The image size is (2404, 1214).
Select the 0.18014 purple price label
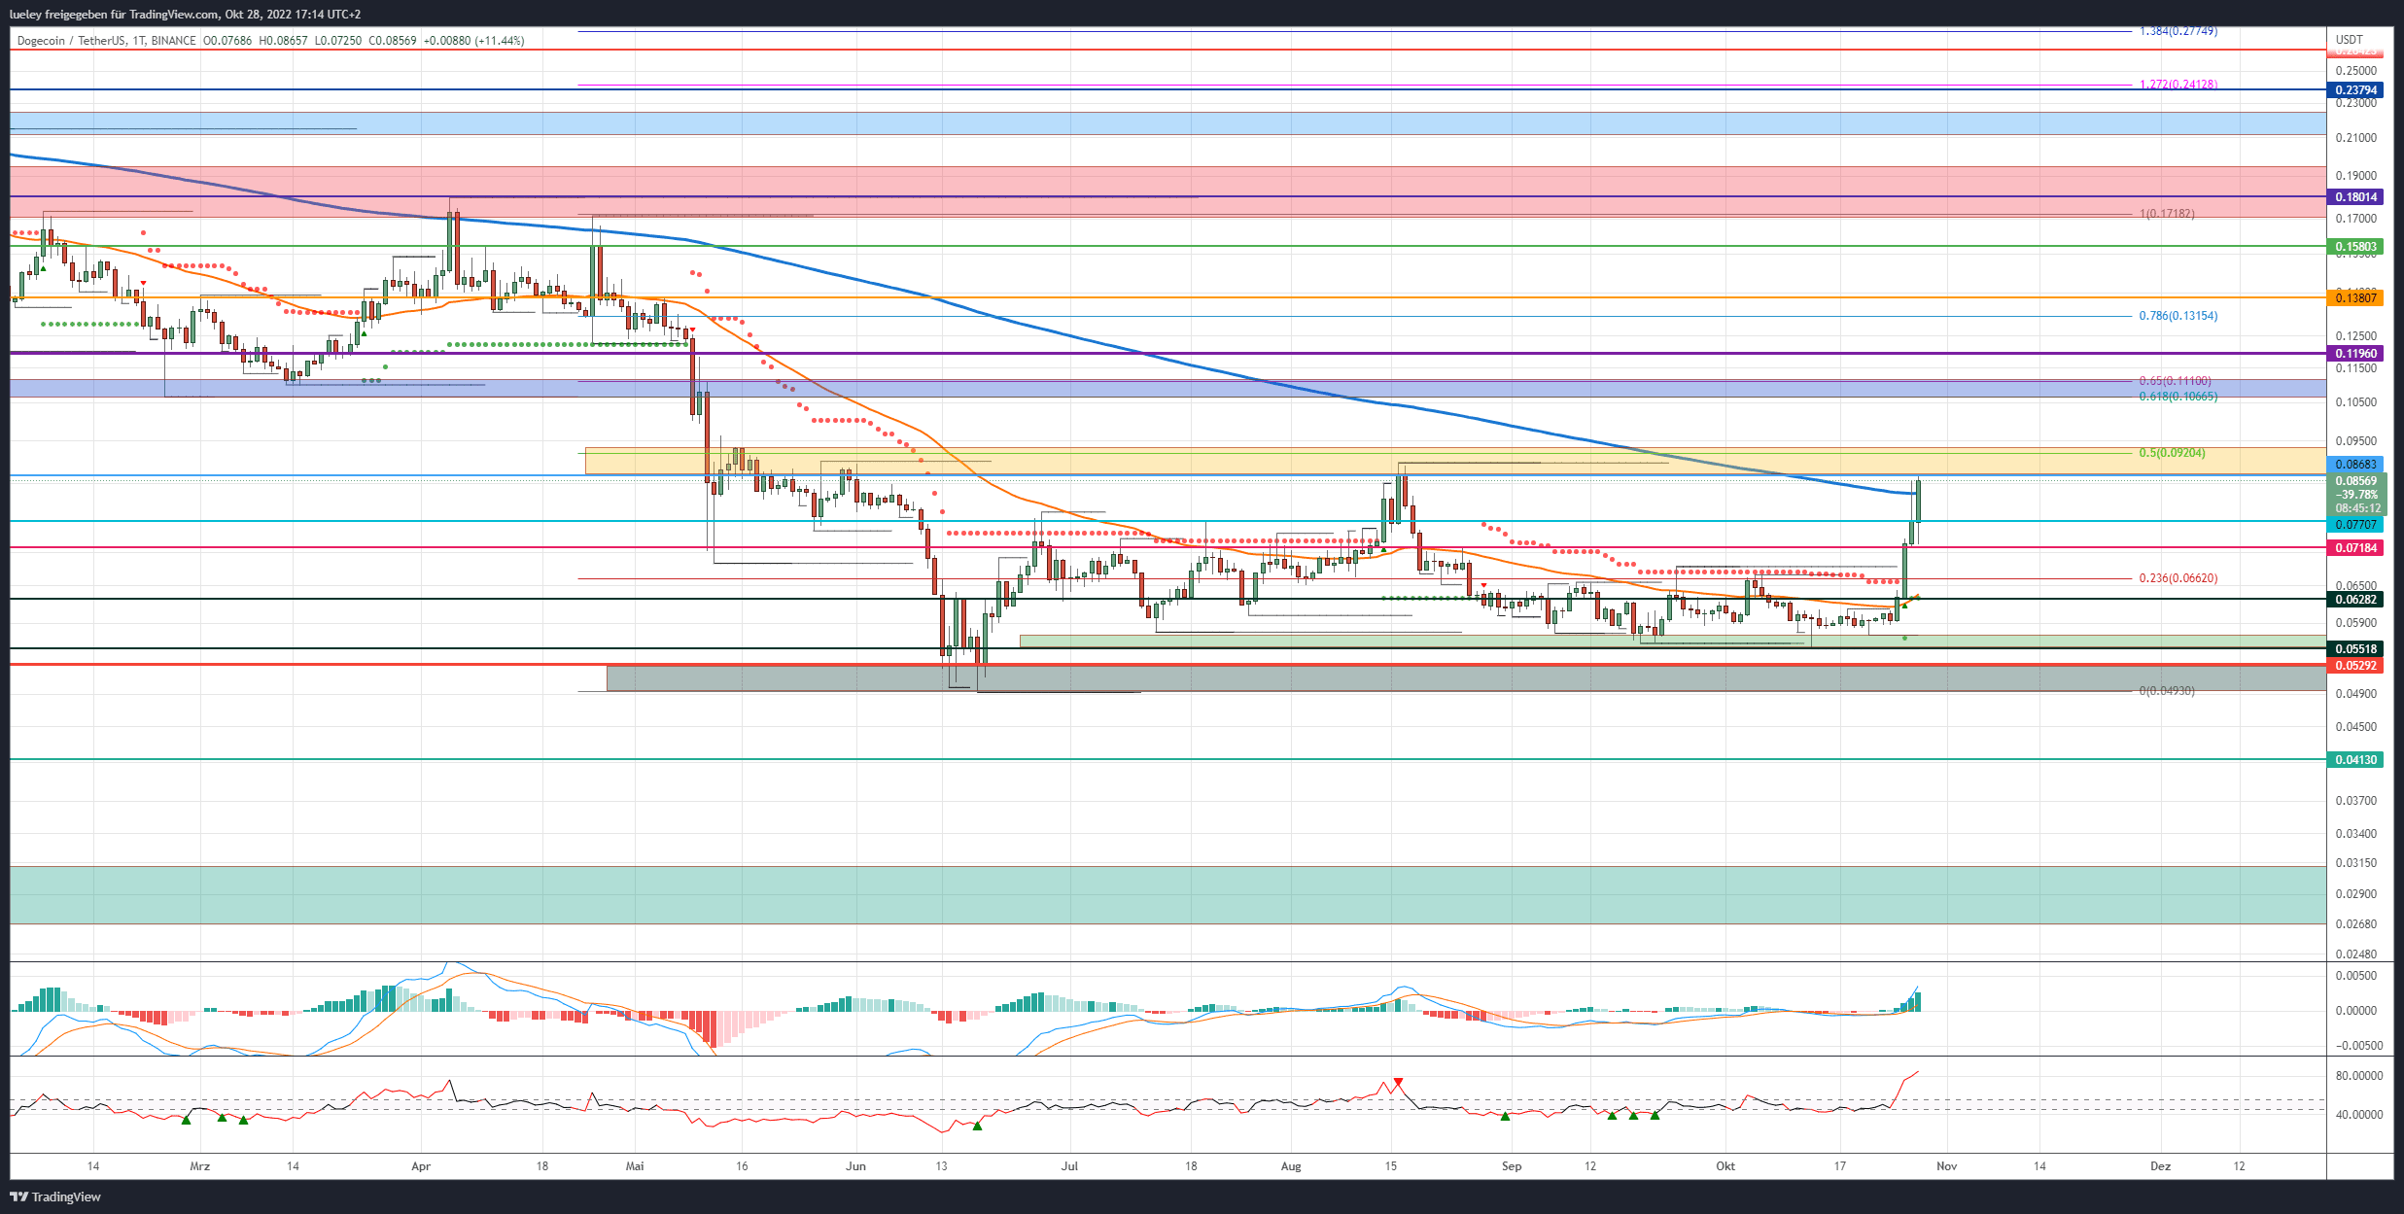coord(2356,197)
